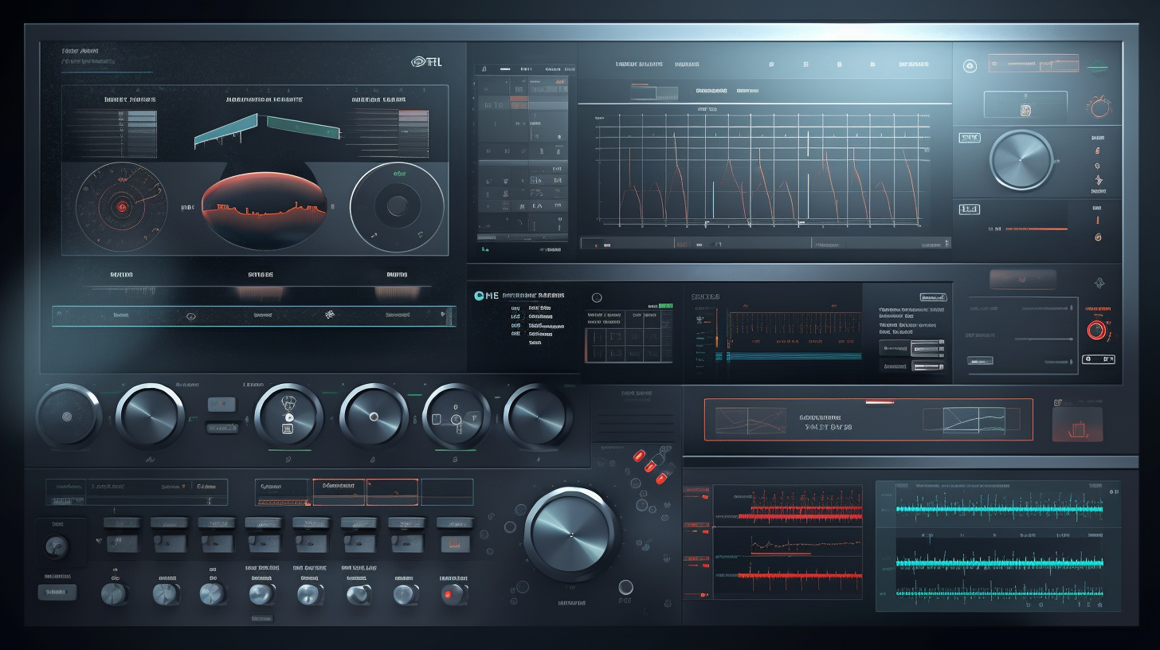1160x650 pixels.
Task: Click the small round button below the large jog dial
Action: tap(625, 587)
